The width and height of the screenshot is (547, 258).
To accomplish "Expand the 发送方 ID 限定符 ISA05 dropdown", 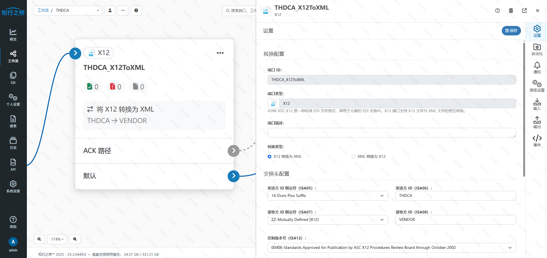I will pyautogui.click(x=327, y=196).
